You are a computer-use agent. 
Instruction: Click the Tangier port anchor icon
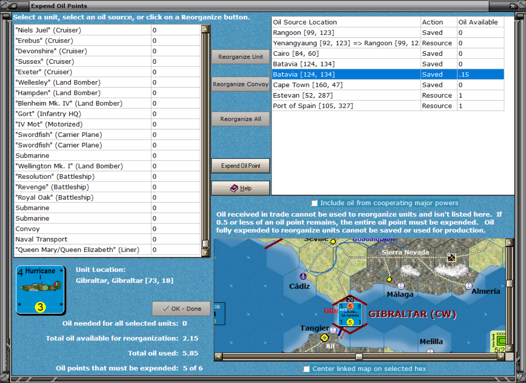(x=333, y=330)
